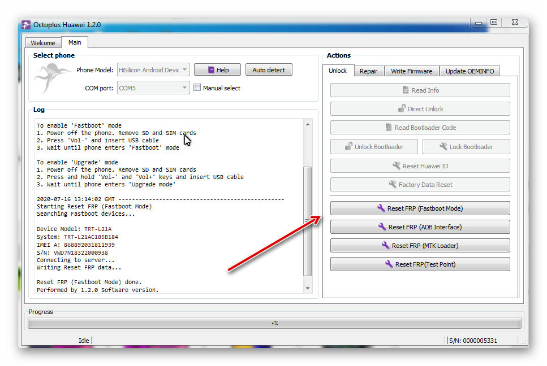547x366 pixels.
Task: Run Reset FRP (ADB Interface)
Action: point(420,227)
